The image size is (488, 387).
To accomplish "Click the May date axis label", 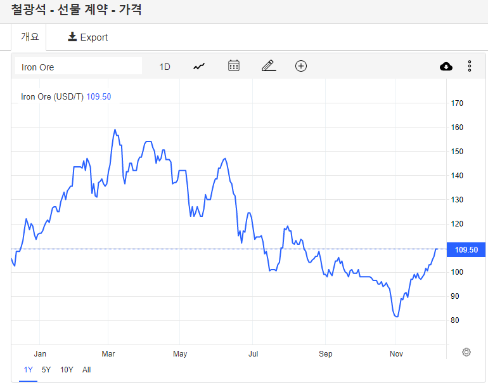I will click(180, 353).
